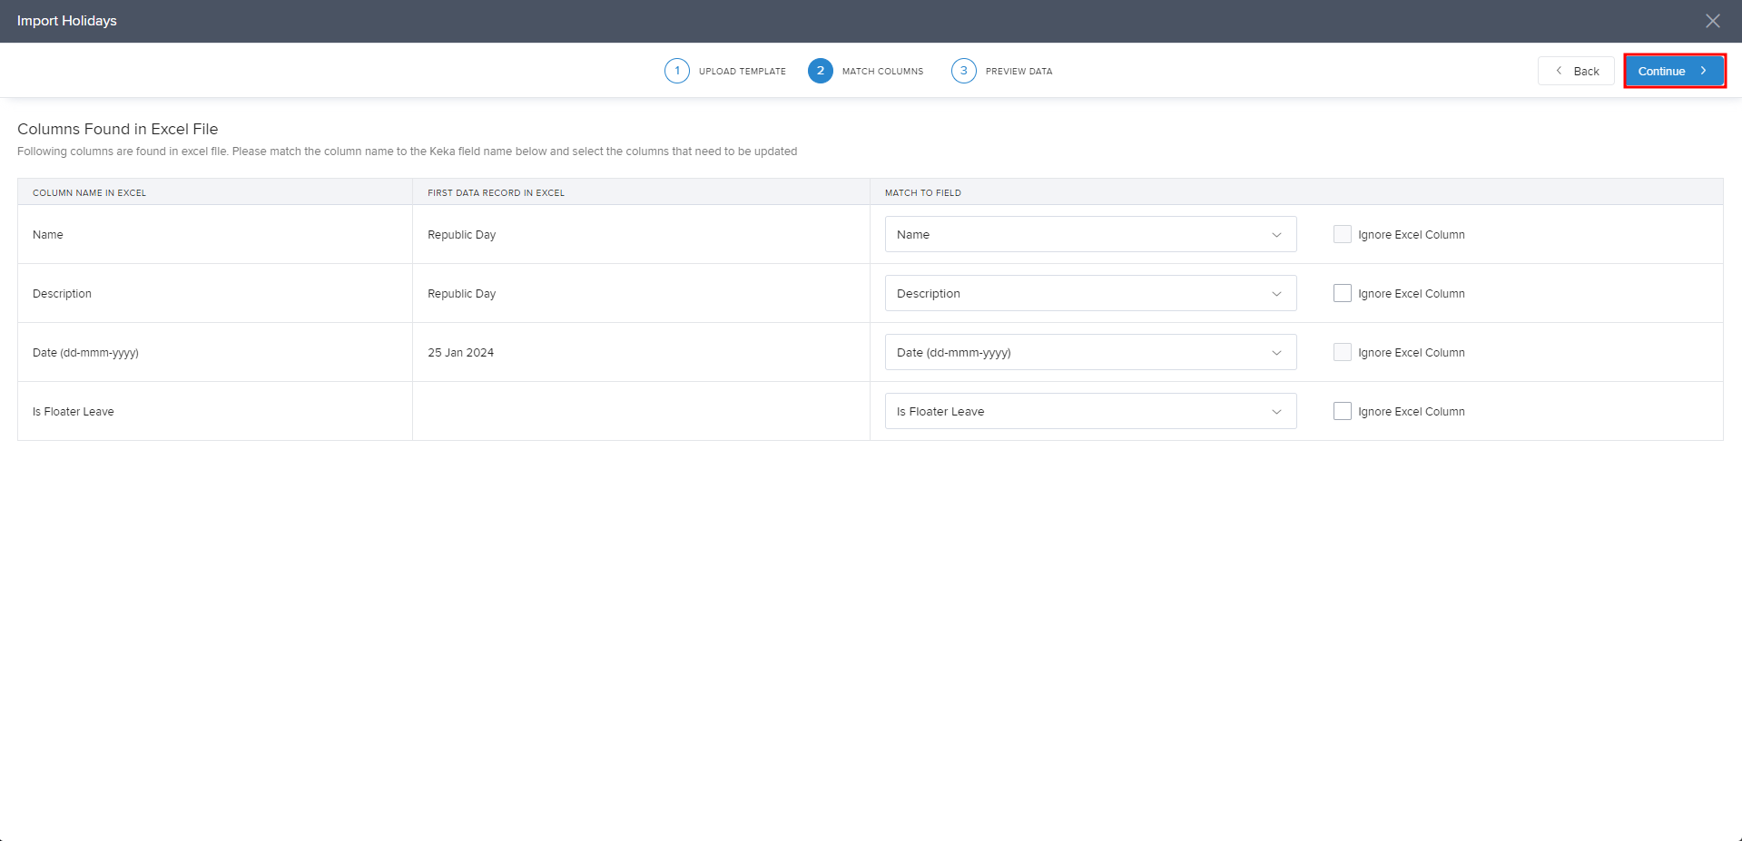
Task: Select the Preview Data step label
Action: pyautogui.click(x=1019, y=72)
